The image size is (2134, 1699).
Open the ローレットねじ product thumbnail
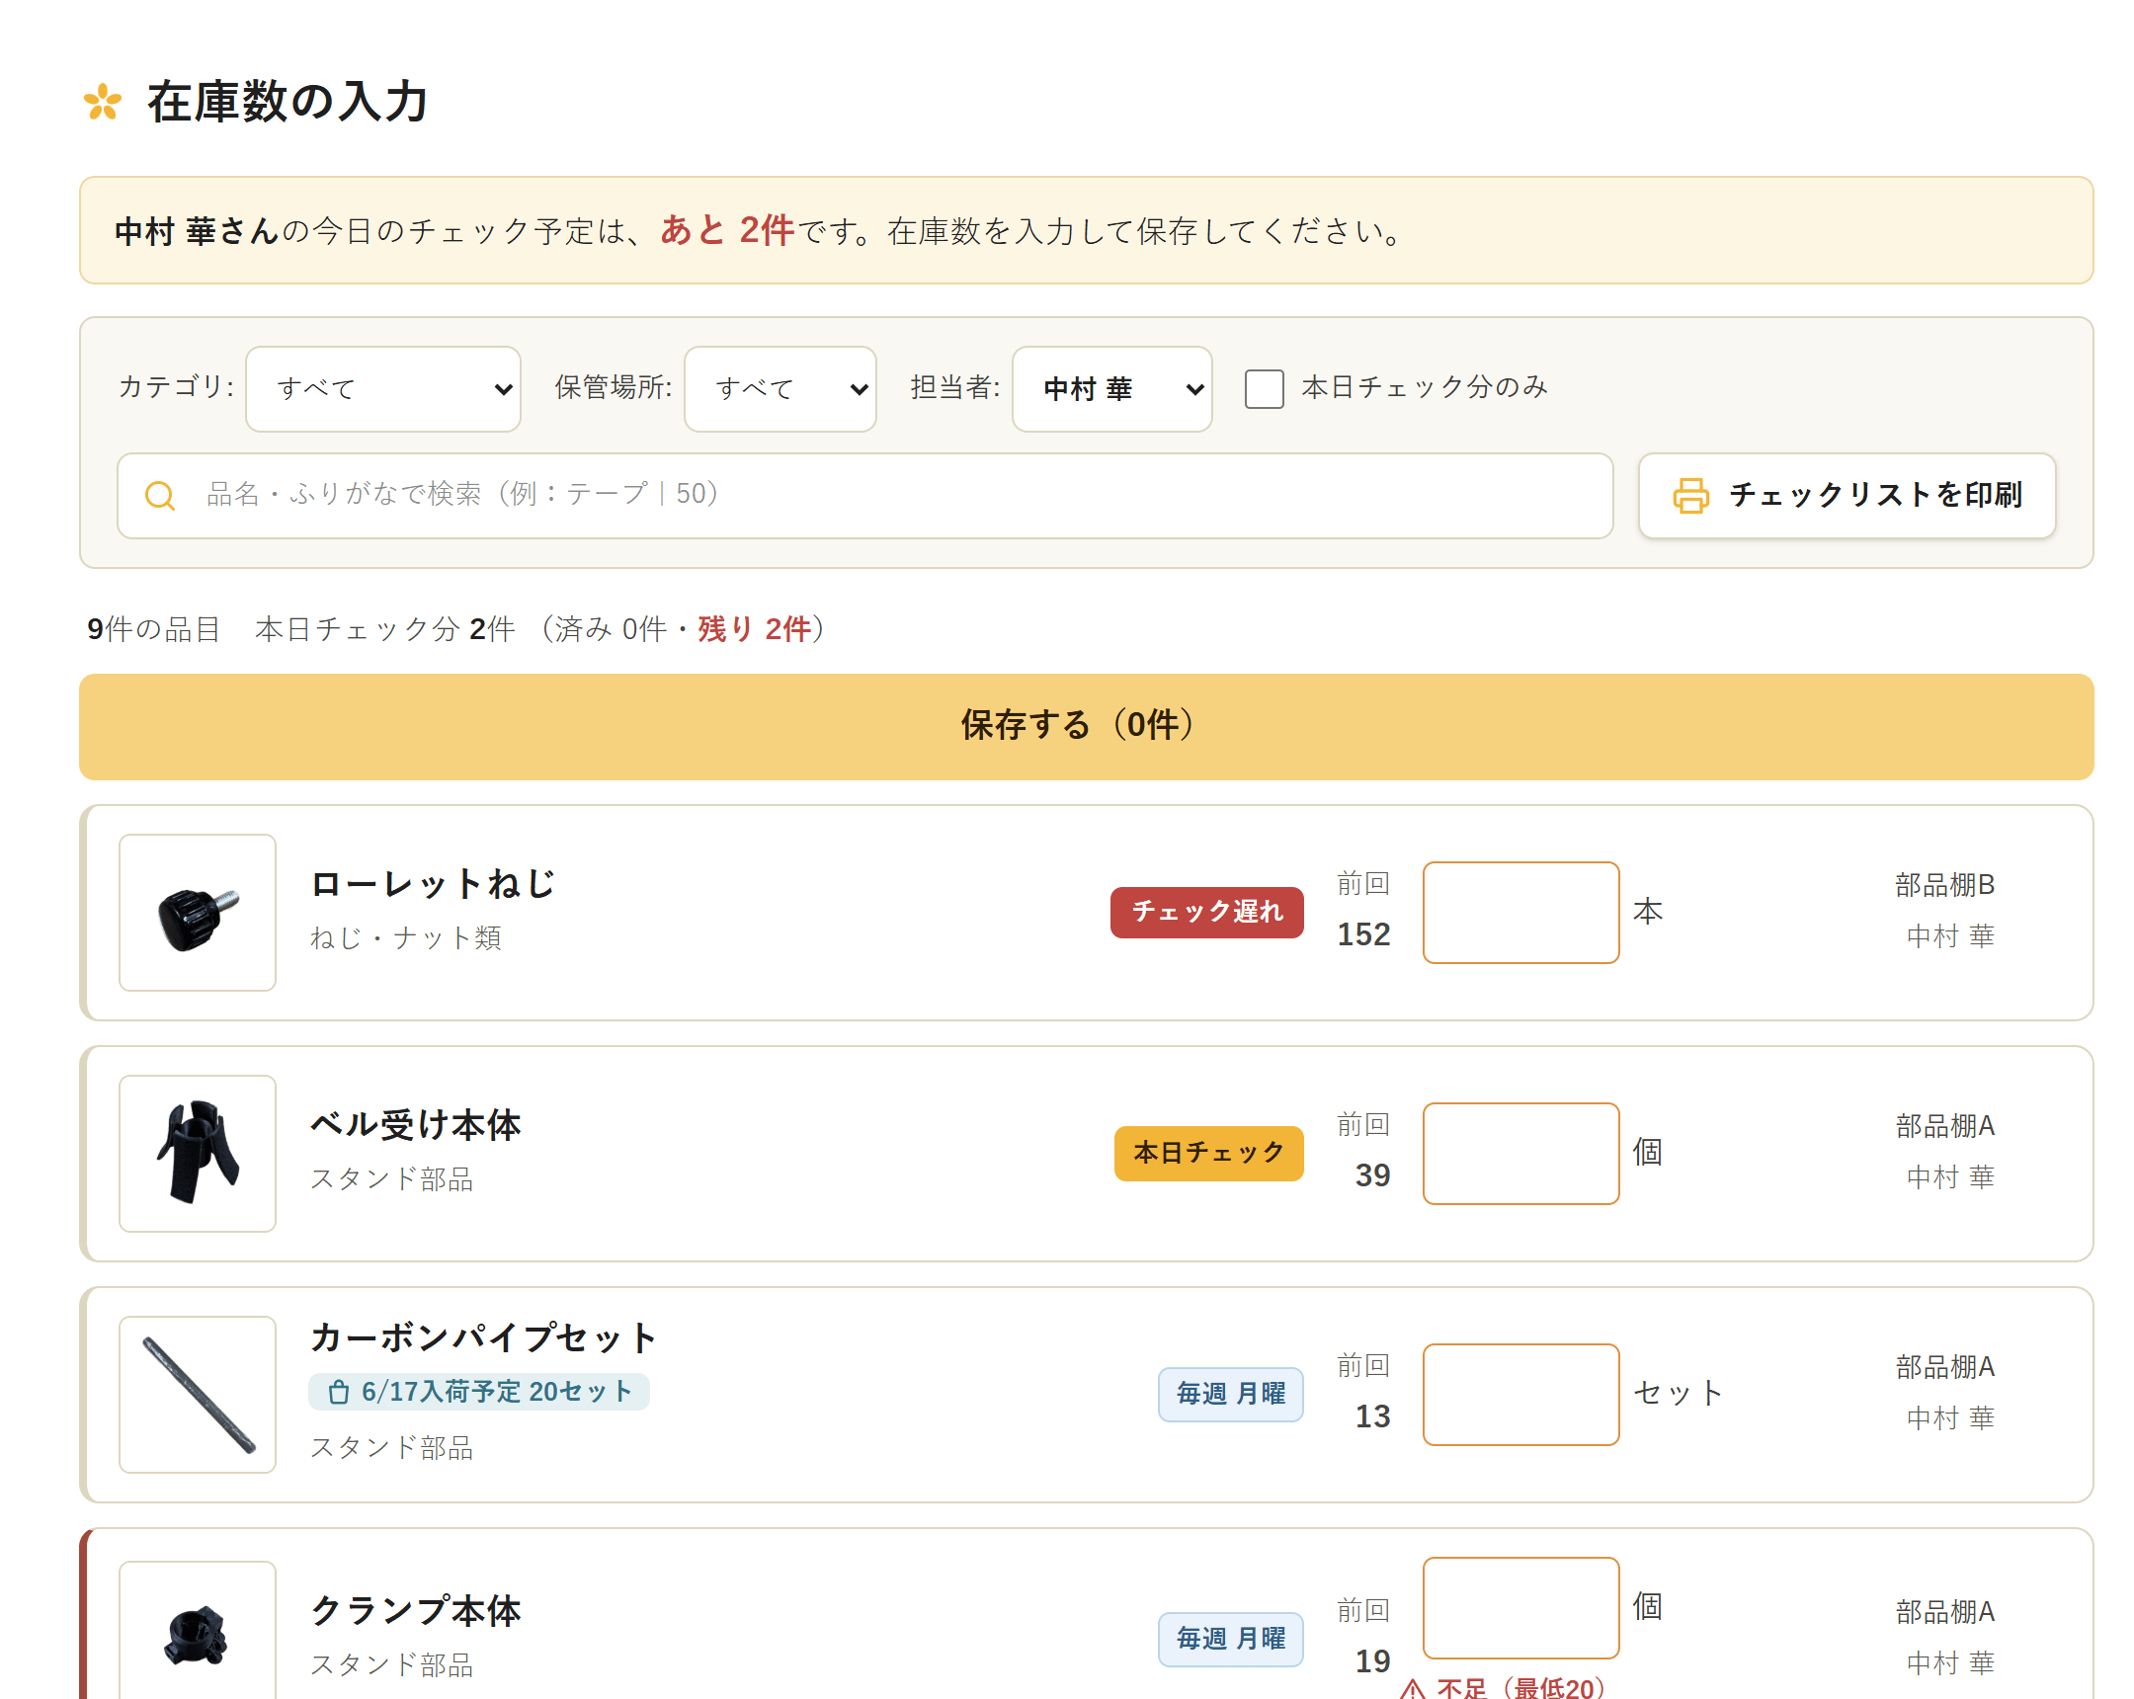click(x=197, y=913)
